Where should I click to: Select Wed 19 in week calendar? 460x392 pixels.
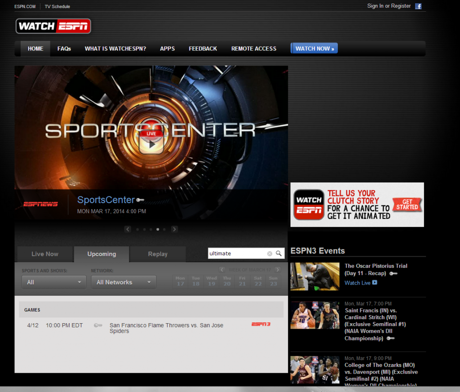[x=212, y=281]
